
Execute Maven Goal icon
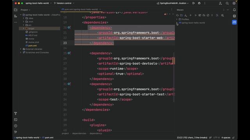pyautogui.click(x=200, y=15)
